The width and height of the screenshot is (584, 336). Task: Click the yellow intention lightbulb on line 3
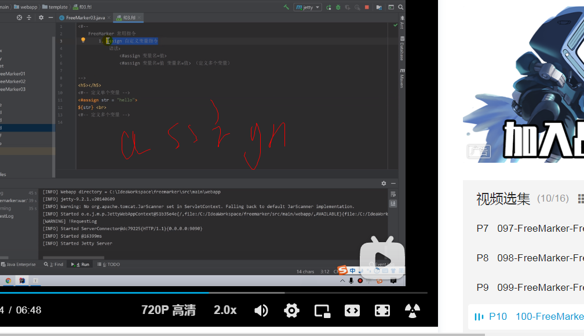coord(83,40)
